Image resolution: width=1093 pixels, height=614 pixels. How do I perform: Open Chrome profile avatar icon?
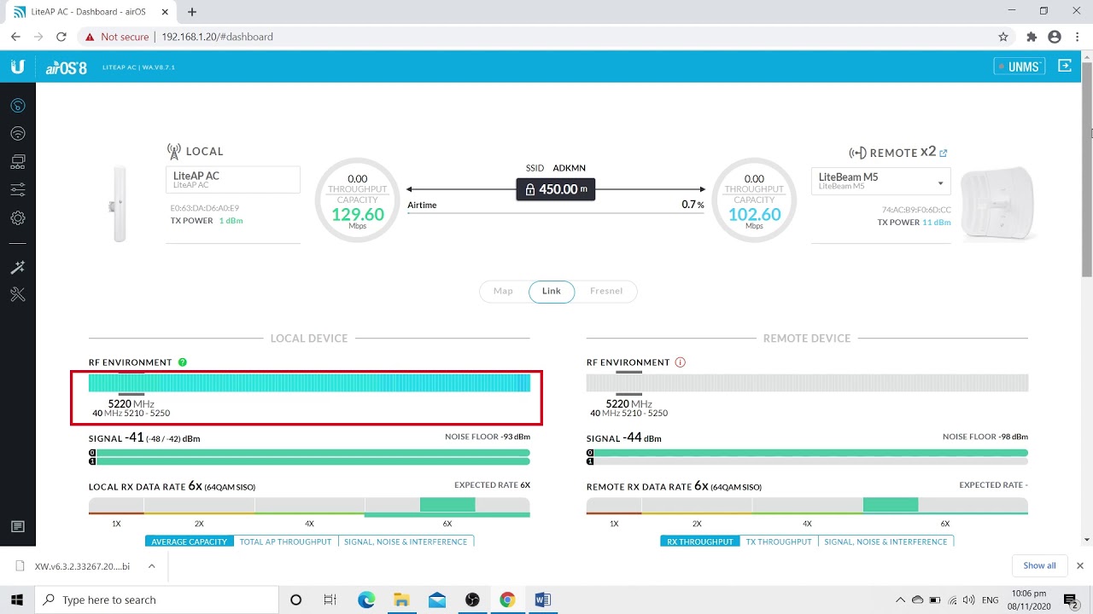click(1055, 37)
